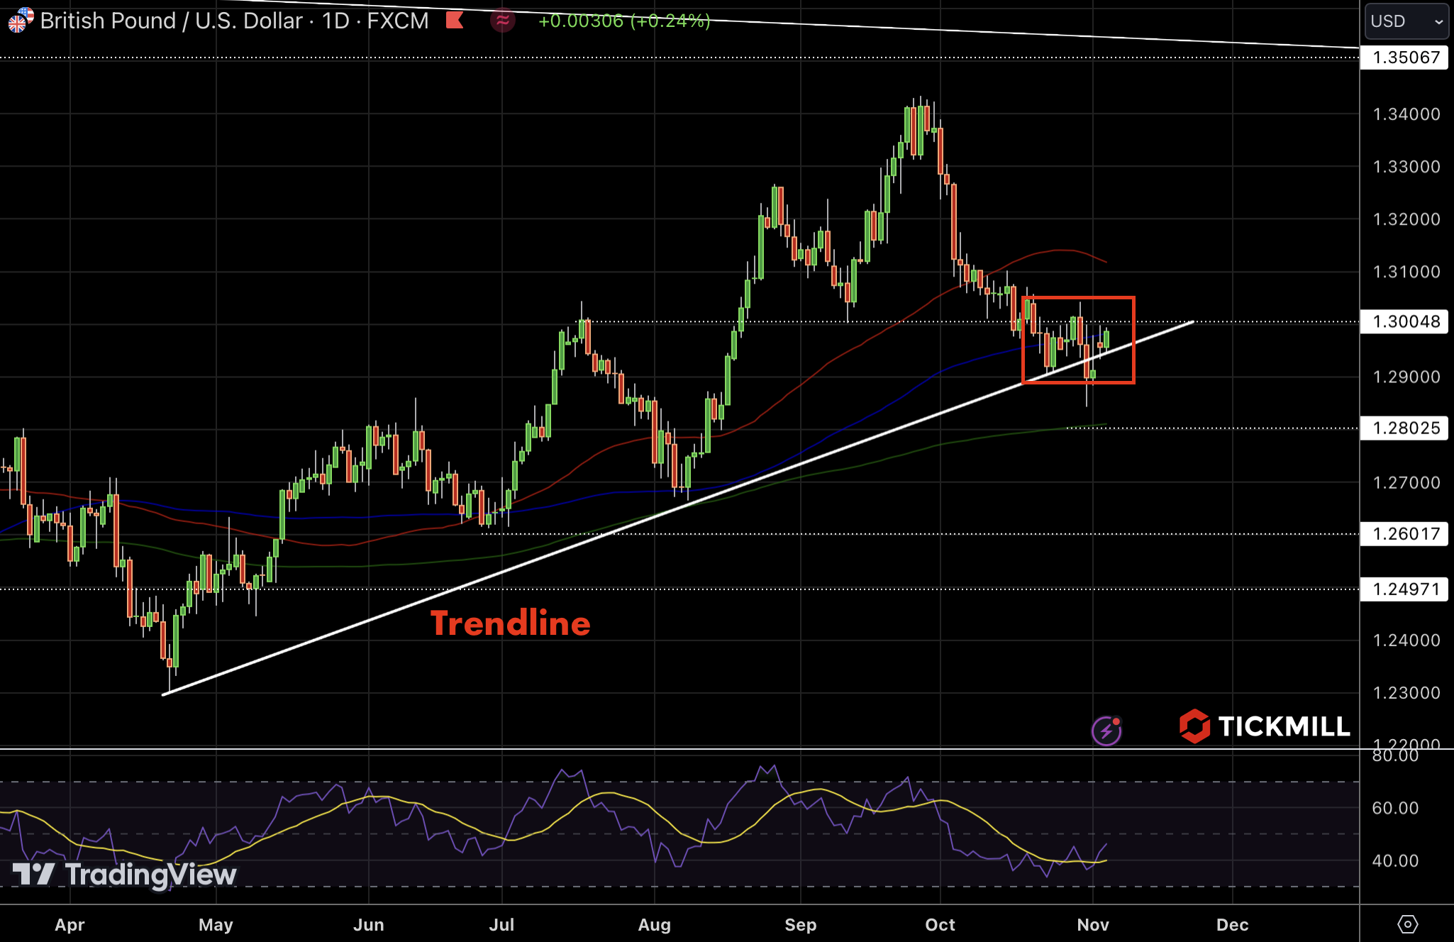The height and width of the screenshot is (942, 1454).
Task: Click the TradingView logo watermark
Action: [125, 874]
